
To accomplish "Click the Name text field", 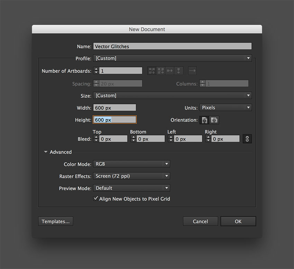I will (172, 46).
